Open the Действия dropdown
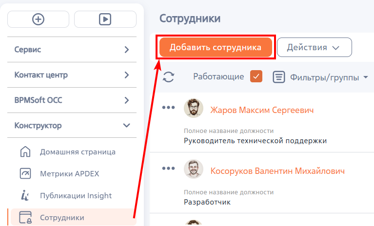This screenshot has height=226, width=374. pos(315,47)
